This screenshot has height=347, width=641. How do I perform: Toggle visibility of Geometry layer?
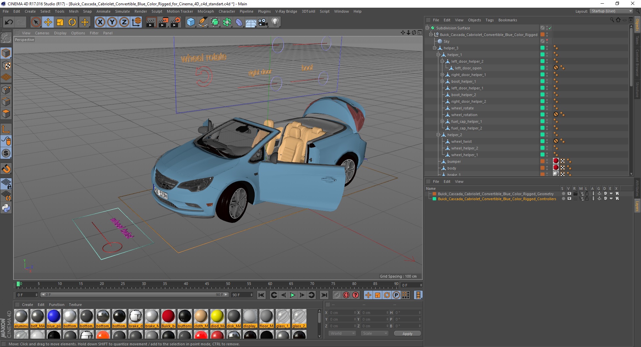click(x=569, y=194)
